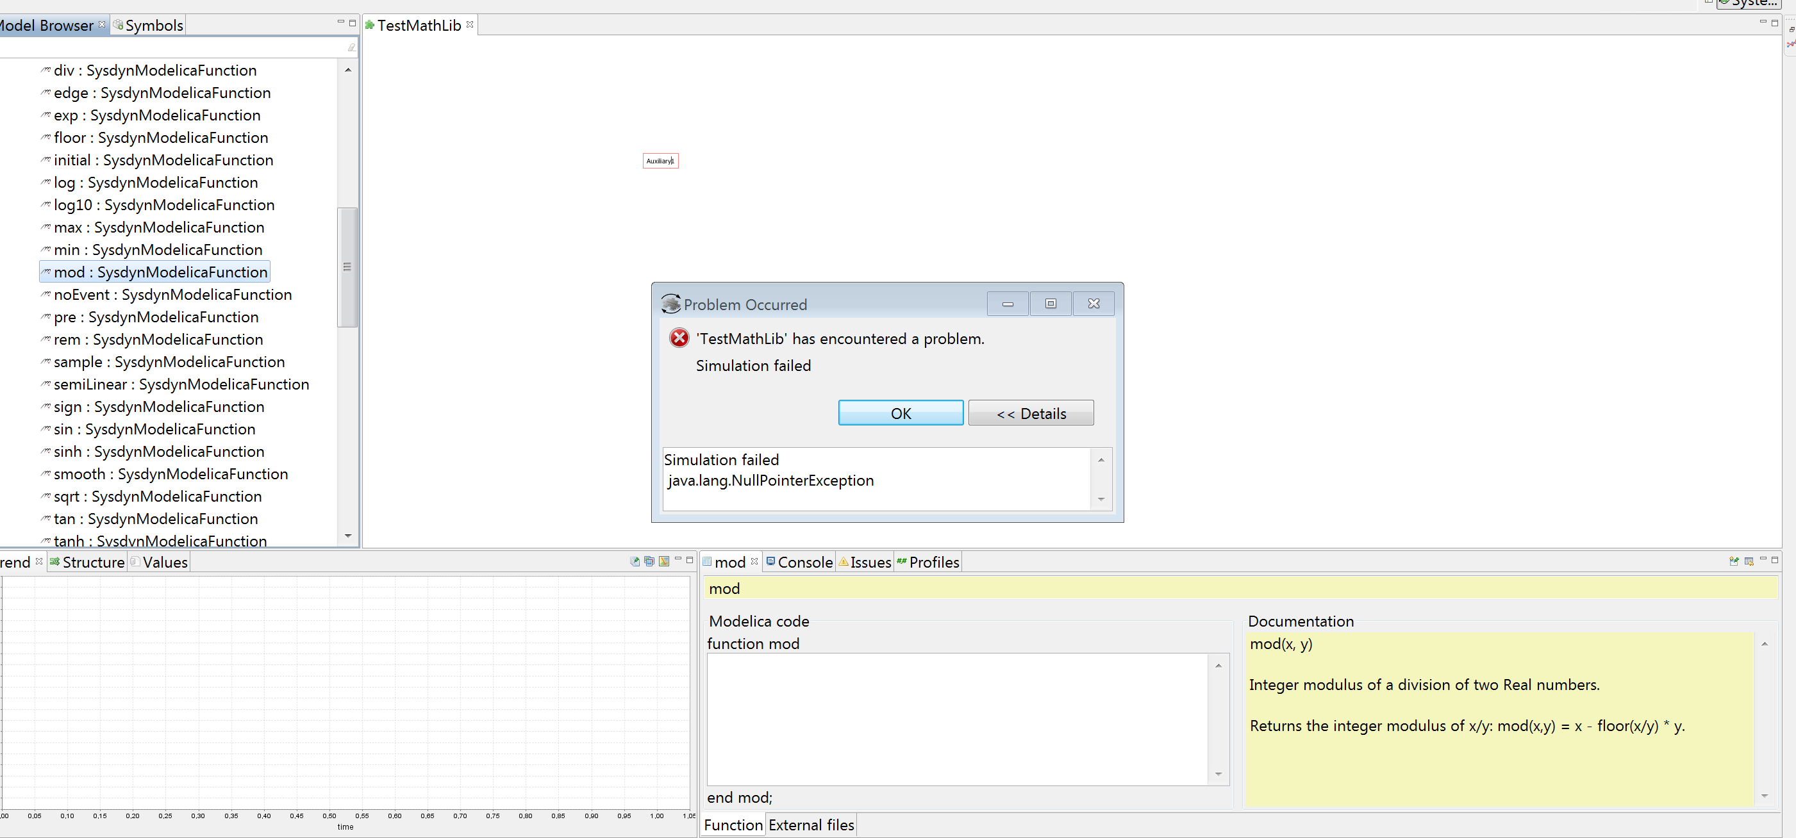Screen dimensions: 1796x838
Task: Click the function icon beside sign
Action: coord(46,406)
